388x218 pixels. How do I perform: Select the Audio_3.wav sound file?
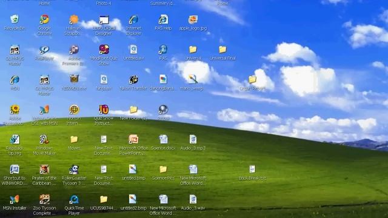pyautogui.click(x=193, y=199)
